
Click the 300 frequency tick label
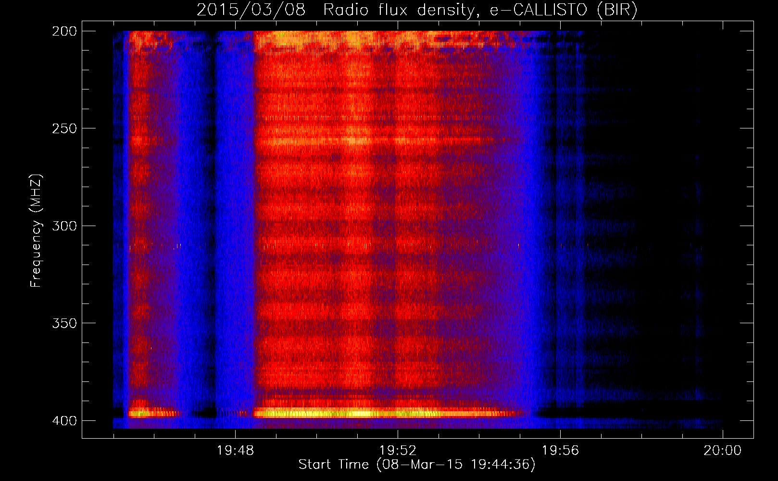click(64, 226)
